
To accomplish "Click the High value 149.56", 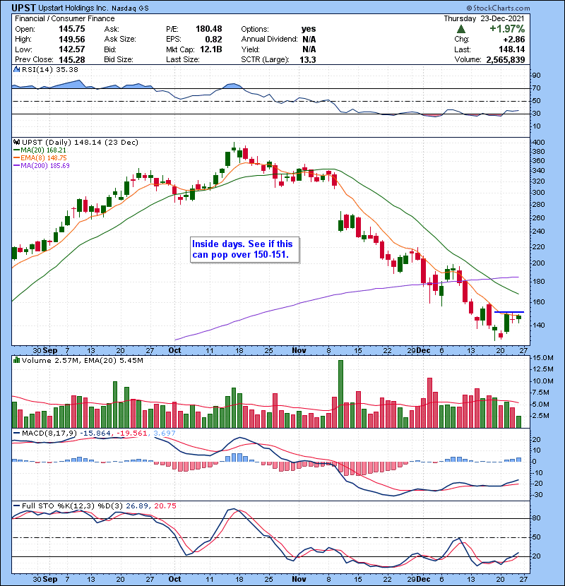I will pos(72,40).
